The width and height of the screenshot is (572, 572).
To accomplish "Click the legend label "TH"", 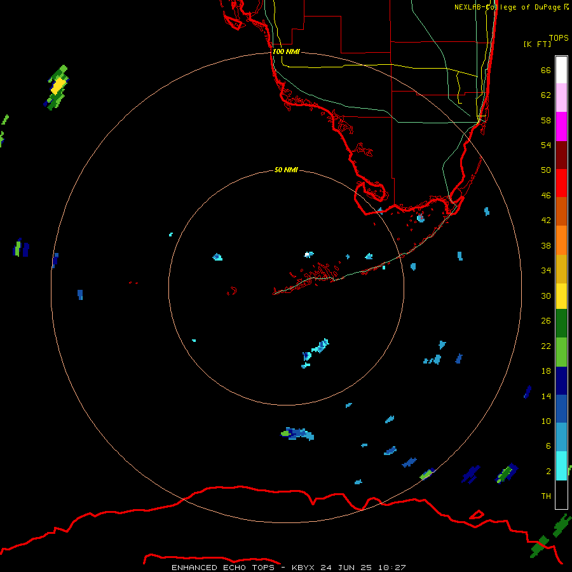I will pos(546,496).
